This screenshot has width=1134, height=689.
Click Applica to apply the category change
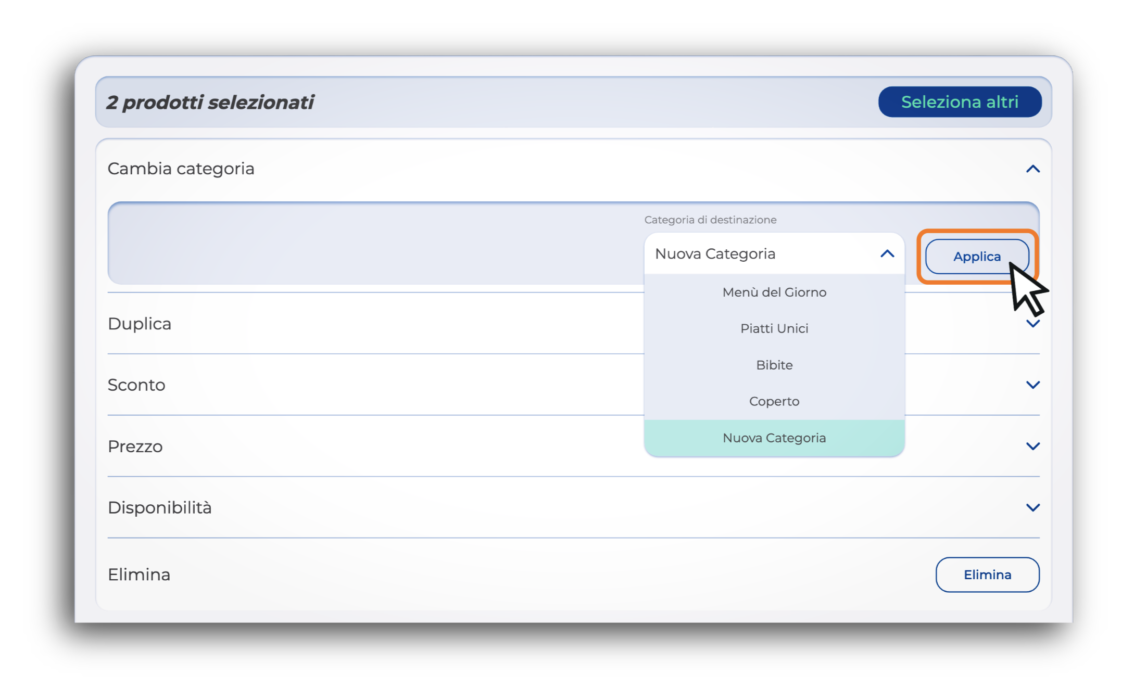(976, 257)
